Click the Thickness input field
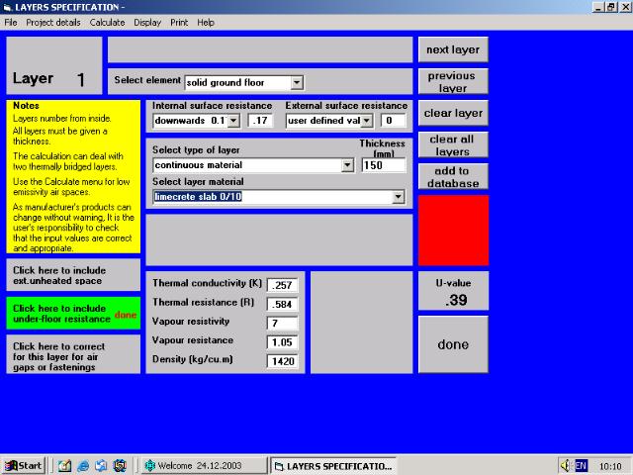This screenshot has width=633, height=475. click(x=383, y=165)
